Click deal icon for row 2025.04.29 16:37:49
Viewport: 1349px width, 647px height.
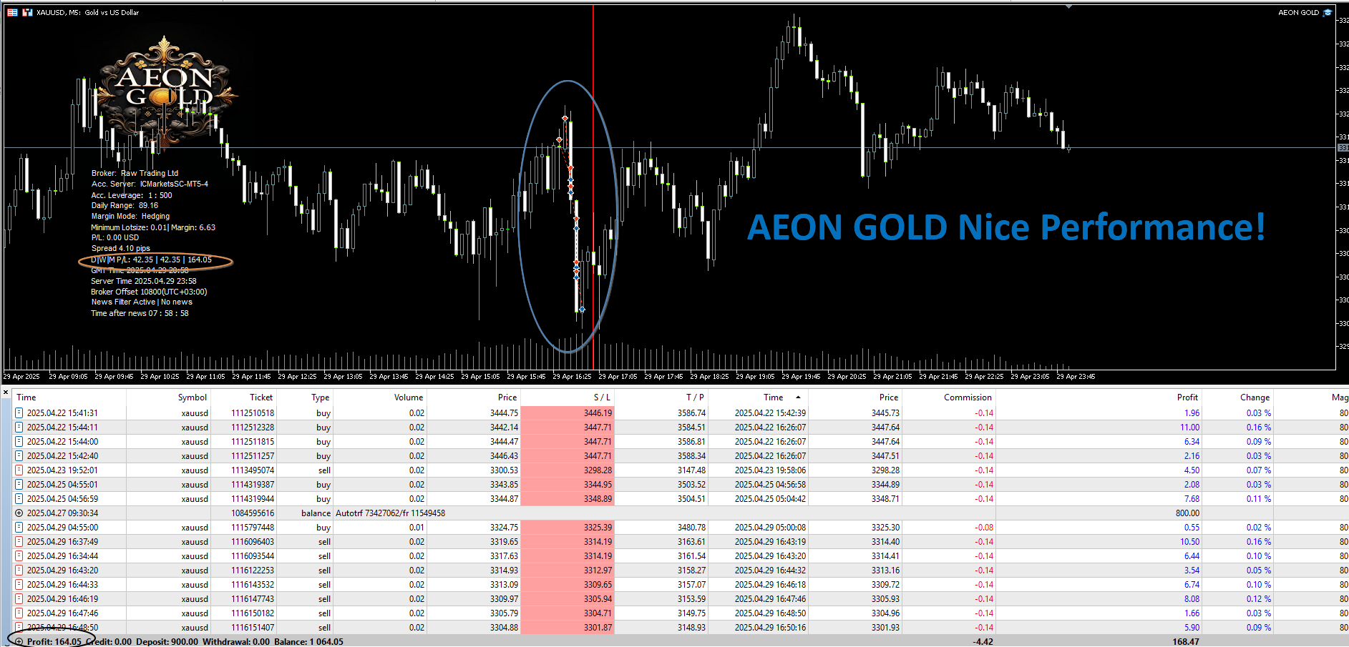tap(19, 542)
